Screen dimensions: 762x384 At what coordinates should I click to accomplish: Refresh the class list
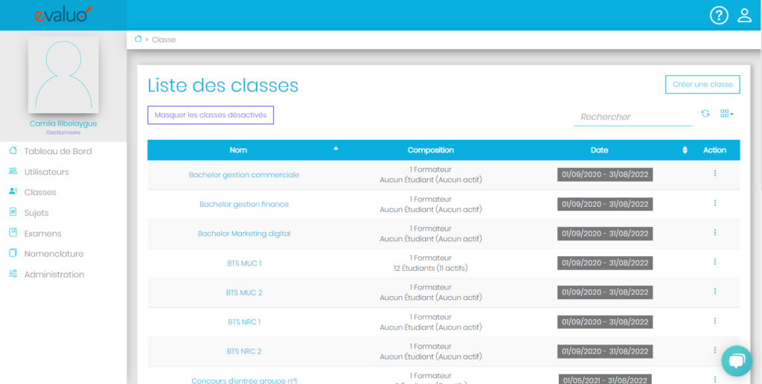pyautogui.click(x=705, y=114)
